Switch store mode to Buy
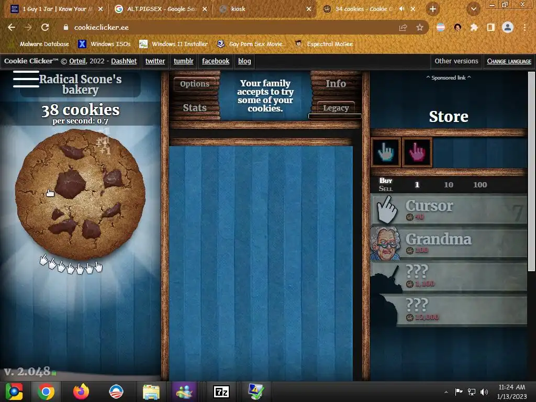 tap(386, 181)
